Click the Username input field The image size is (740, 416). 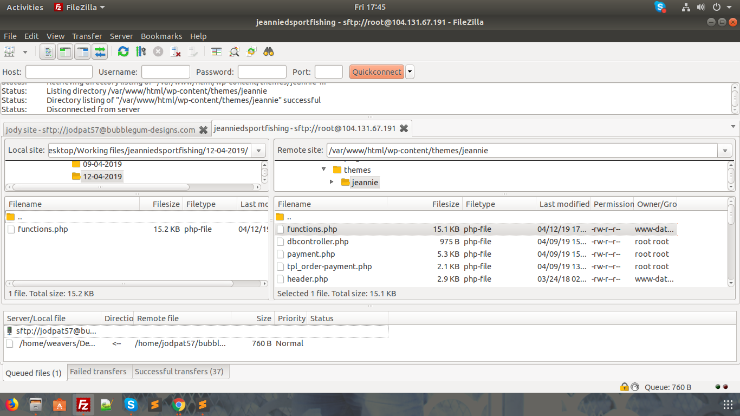[x=166, y=71]
